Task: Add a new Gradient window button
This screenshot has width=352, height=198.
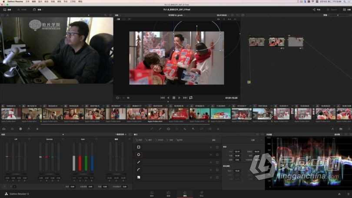Action: (x=179, y=140)
